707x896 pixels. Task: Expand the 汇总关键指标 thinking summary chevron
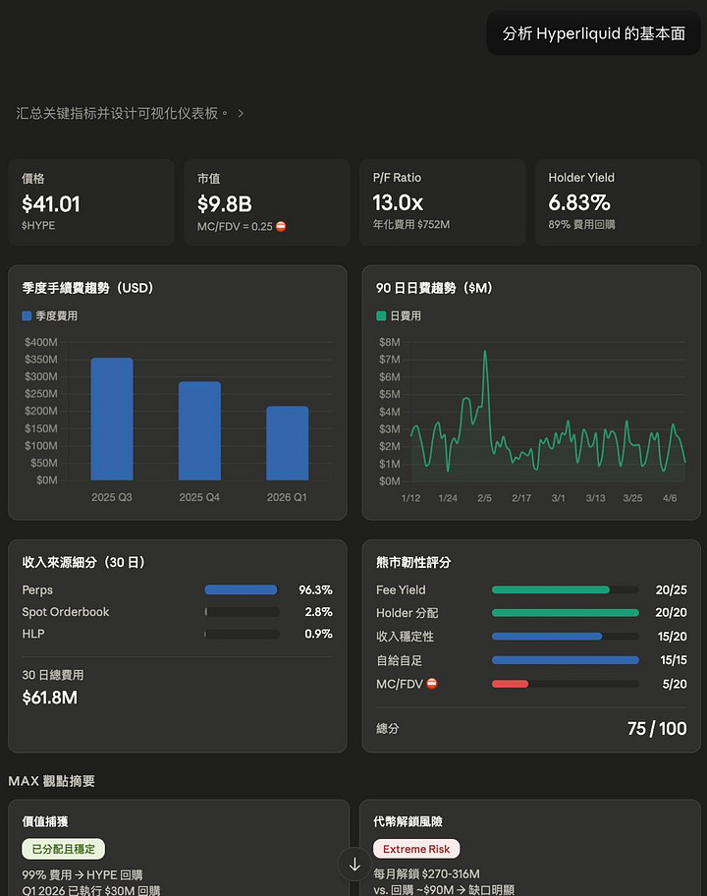pos(241,113)
